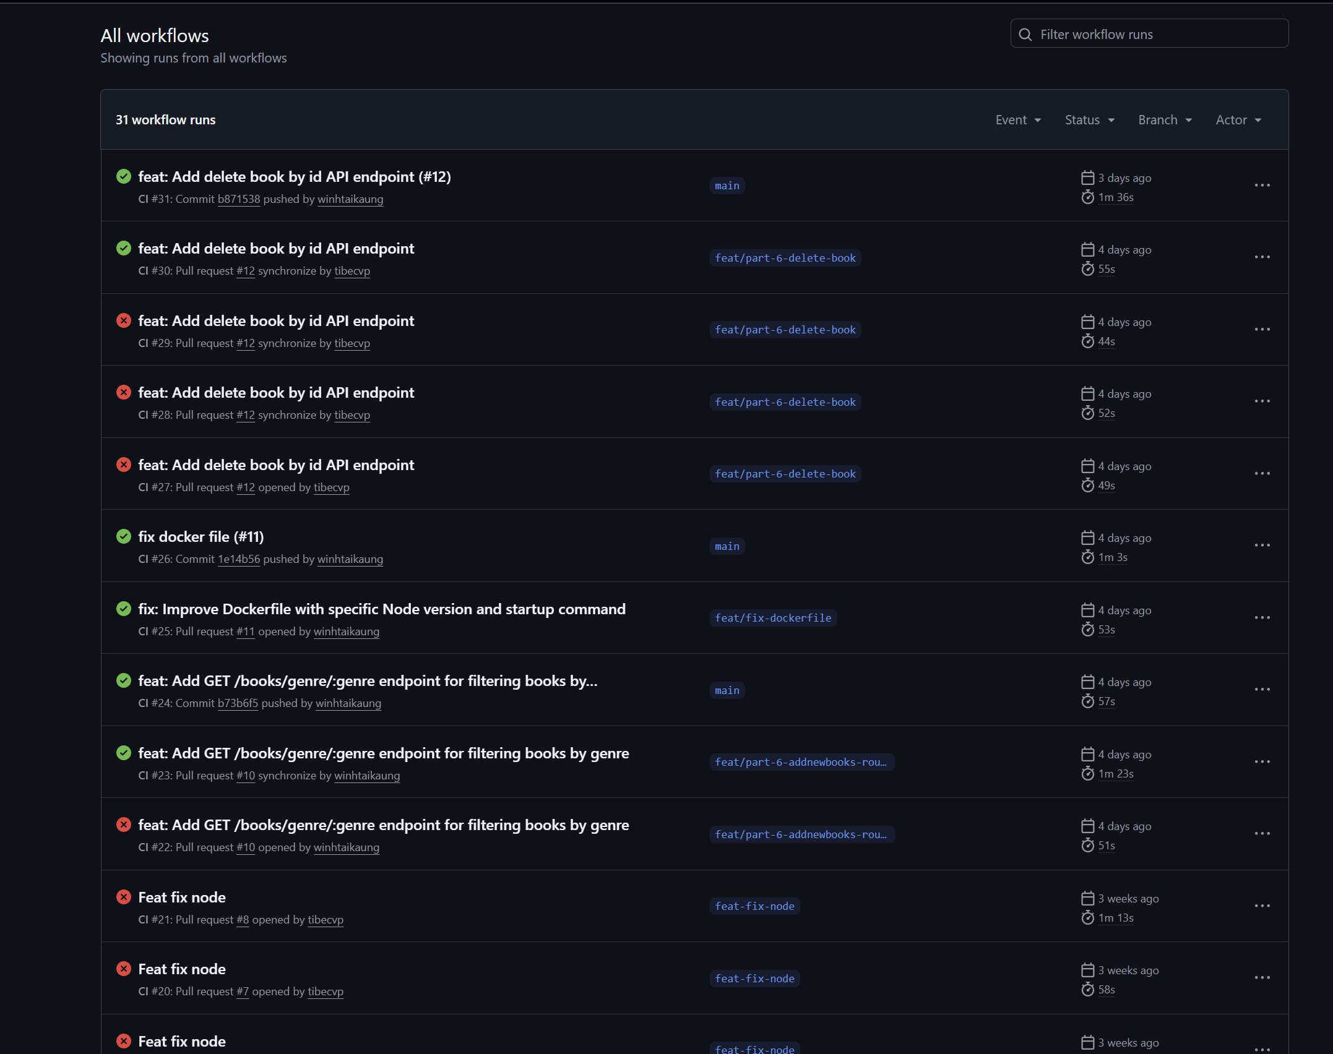Click failed status icon of CI #29 run
Screen dimensions: 1333x1054
pos(124,320)
